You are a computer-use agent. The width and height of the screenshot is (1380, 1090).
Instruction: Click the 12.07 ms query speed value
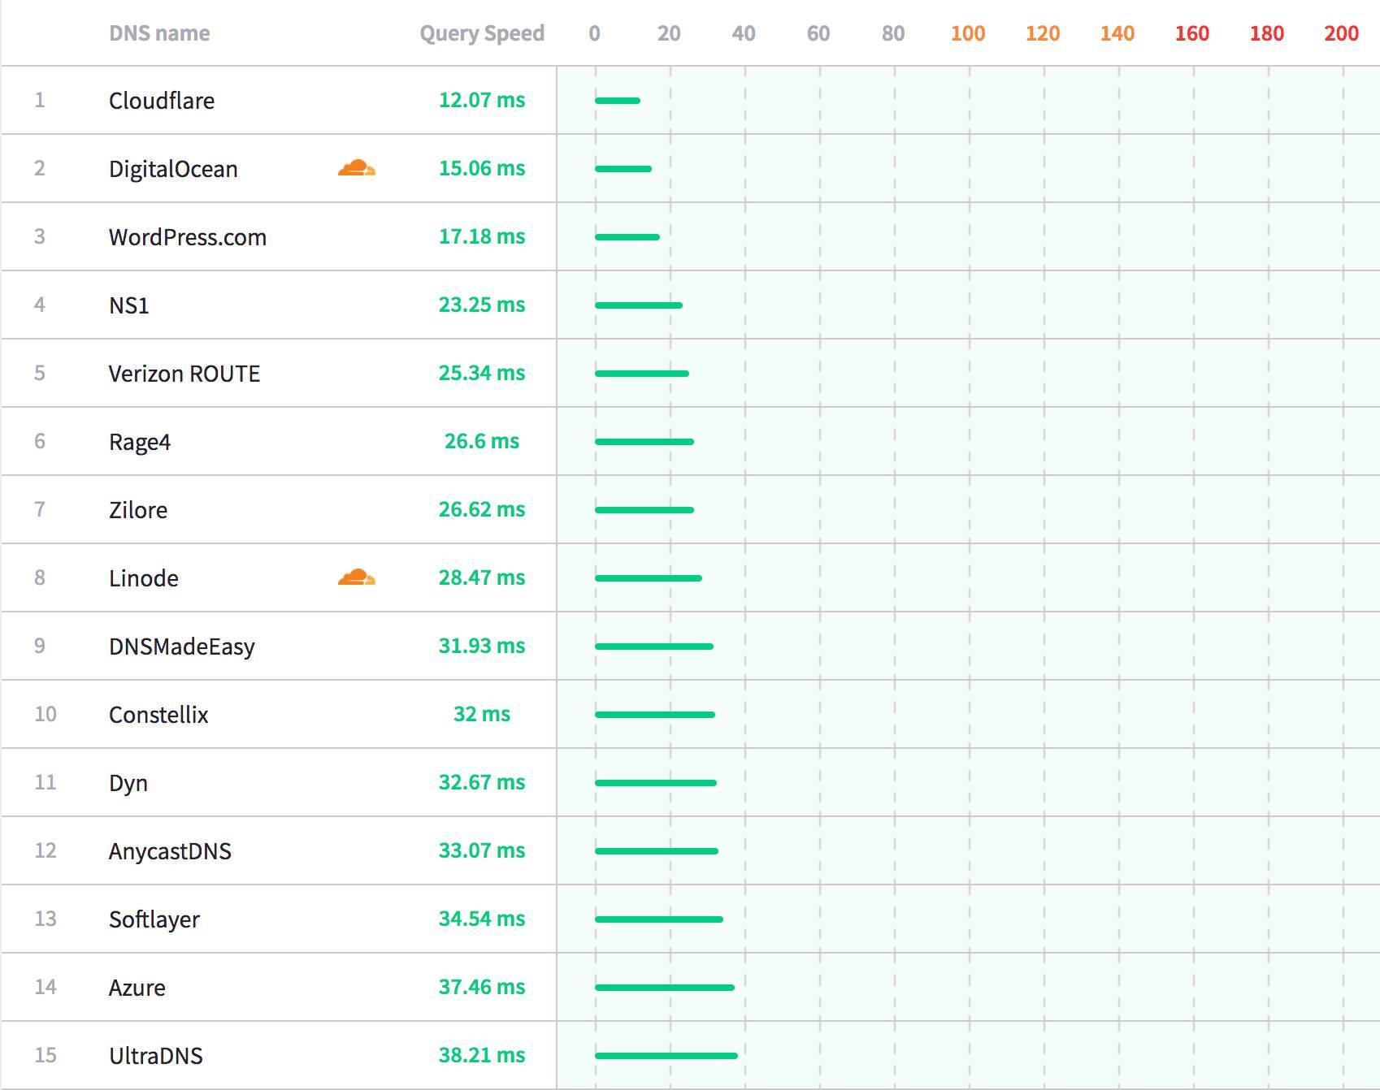coord(482,100)
